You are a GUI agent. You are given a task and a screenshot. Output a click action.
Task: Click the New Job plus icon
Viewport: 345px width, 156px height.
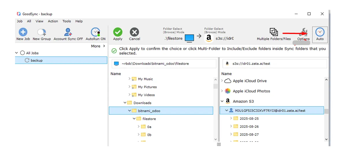point(23,32)
